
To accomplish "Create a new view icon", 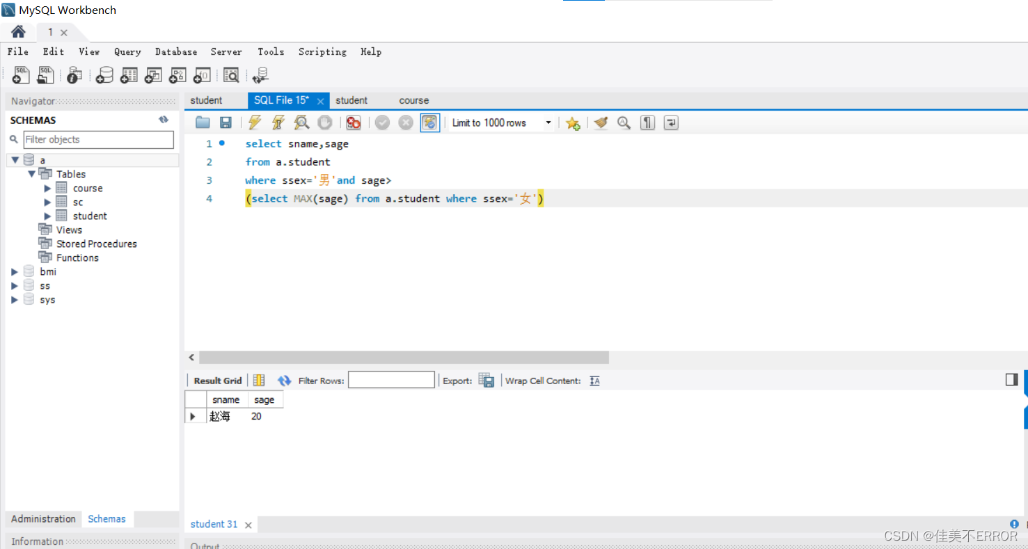I will [x=153, y=75].
